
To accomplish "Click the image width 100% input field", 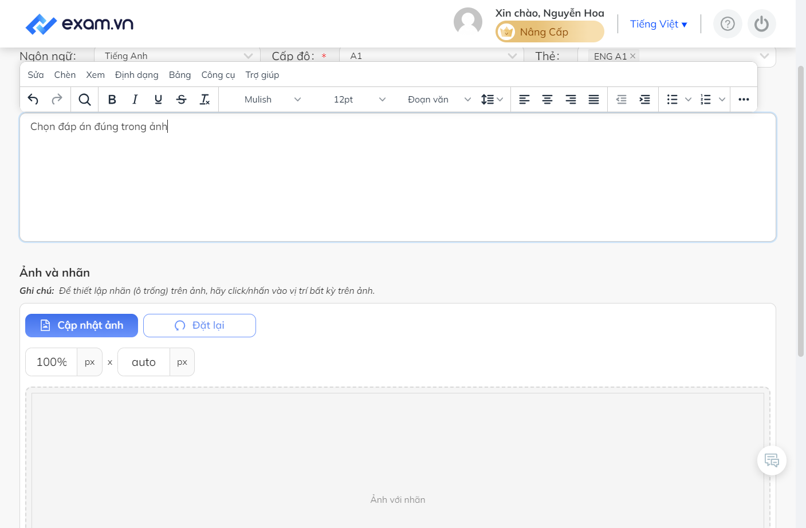I will click(52, 362).
